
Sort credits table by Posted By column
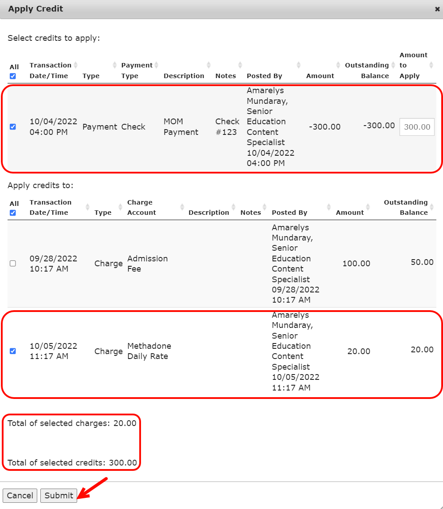tap(264, 75)
